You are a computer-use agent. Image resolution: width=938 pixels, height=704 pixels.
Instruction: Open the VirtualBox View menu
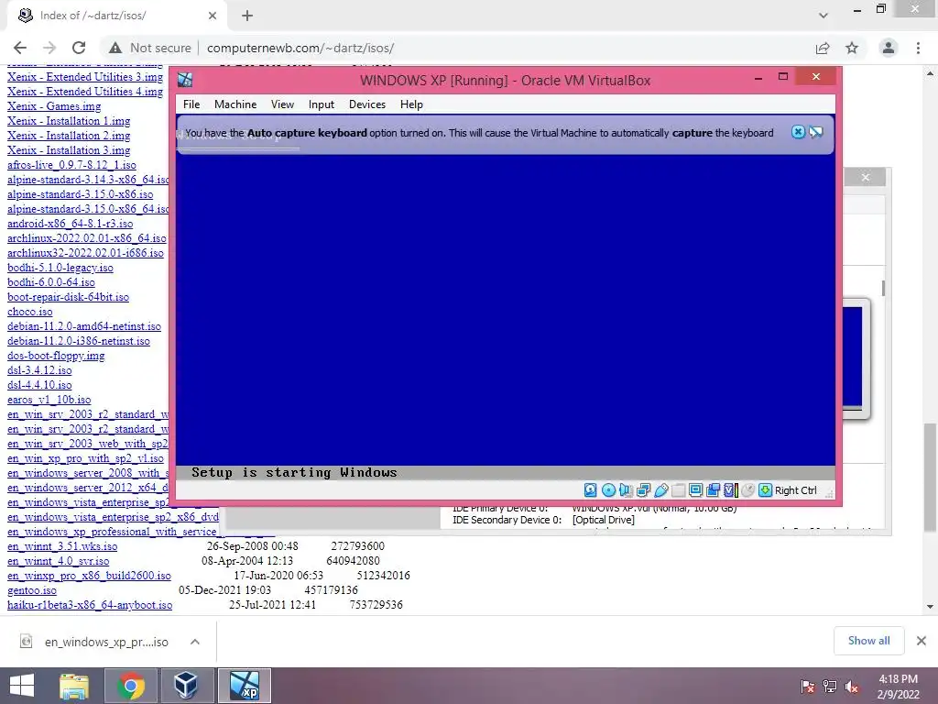click(x=282, y=104)
